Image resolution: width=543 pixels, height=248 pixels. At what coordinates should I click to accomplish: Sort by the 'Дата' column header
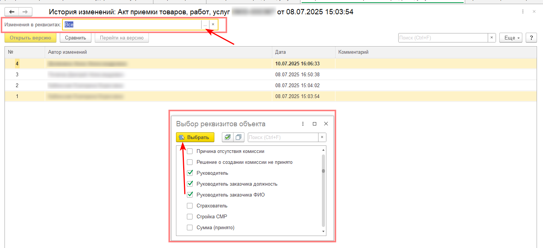303,52
